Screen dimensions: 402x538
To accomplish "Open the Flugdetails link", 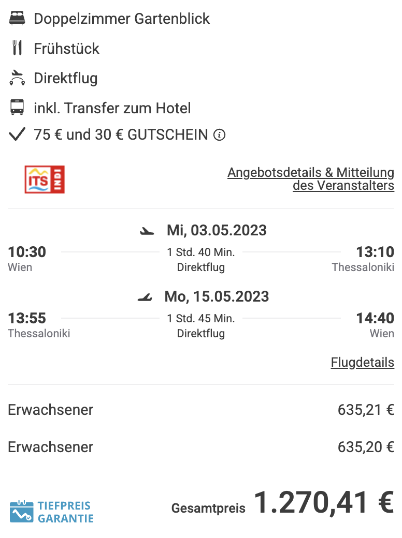I will (363, 362).
